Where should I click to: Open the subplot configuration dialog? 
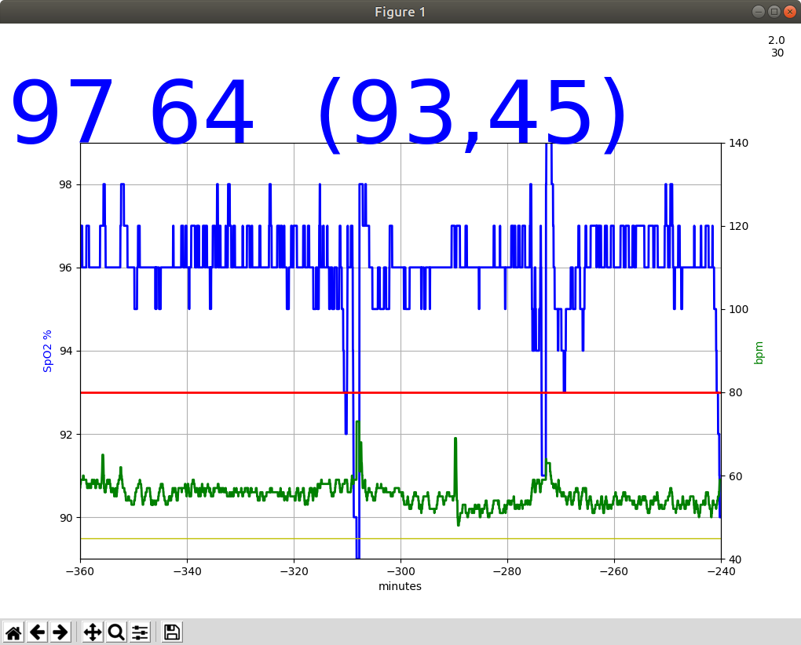pos(140,631)
